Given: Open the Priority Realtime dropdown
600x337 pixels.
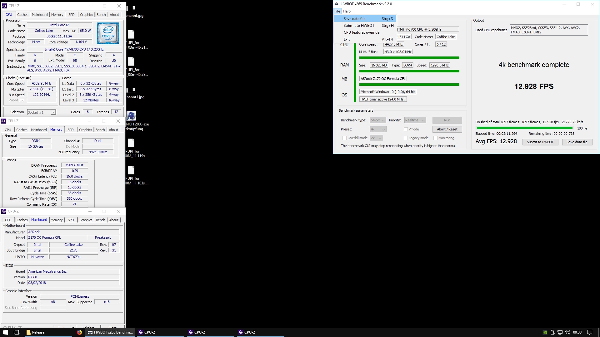Looking at the screenshot, I should point(415,120).
